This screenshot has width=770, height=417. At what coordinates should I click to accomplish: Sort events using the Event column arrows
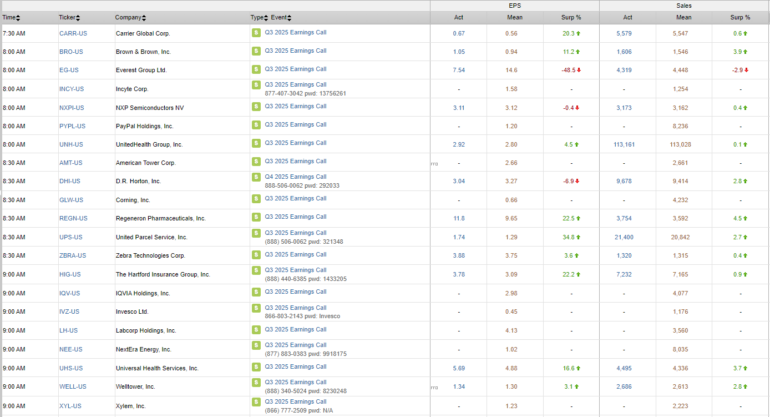[289, 18]
